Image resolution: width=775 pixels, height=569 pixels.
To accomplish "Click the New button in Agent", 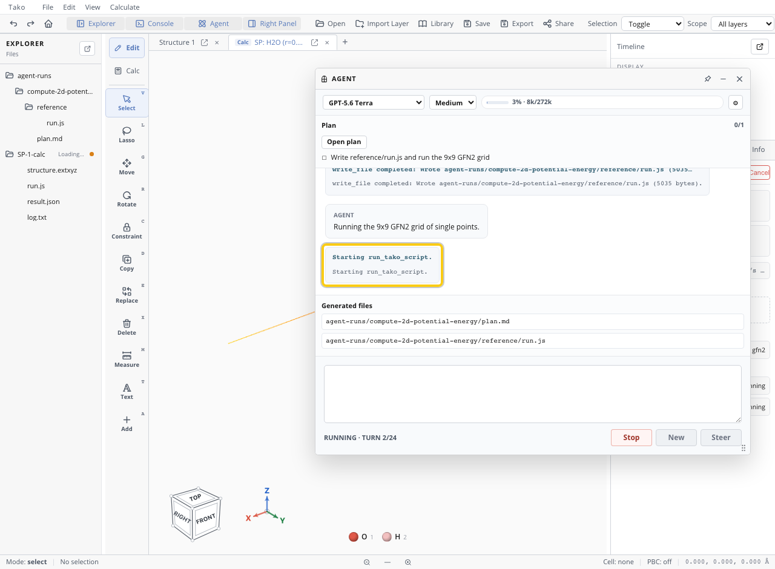I will click(676, 438).
